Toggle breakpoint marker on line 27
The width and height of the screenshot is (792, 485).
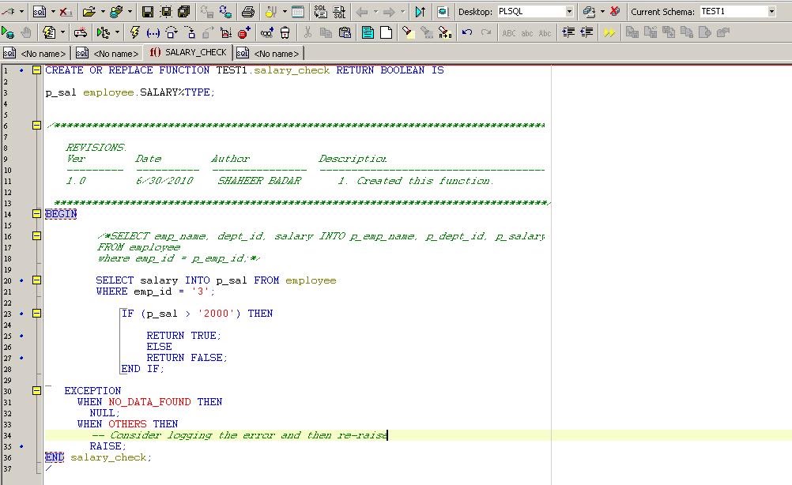coord(21,358)
